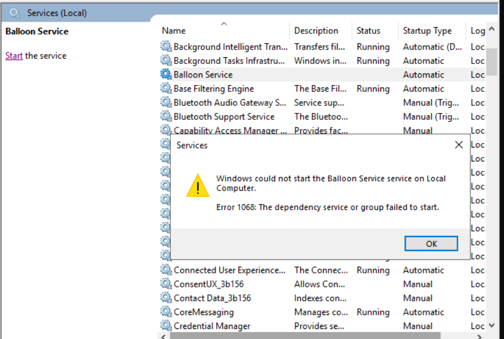Sort list by Status column header

(368, 31)
